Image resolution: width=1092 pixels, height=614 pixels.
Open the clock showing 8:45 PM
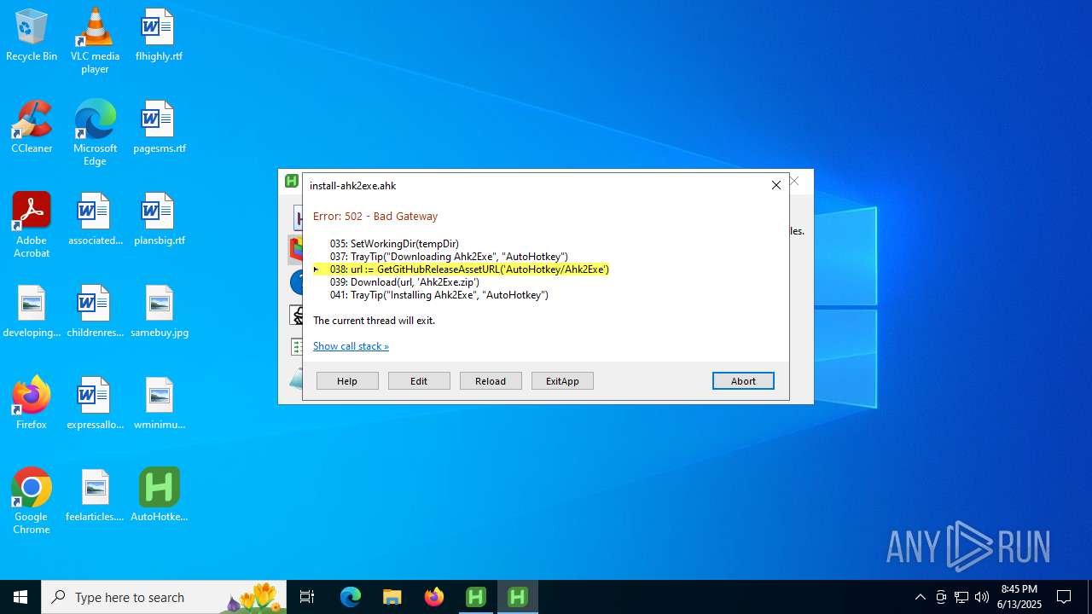[x=1019, y=597]
